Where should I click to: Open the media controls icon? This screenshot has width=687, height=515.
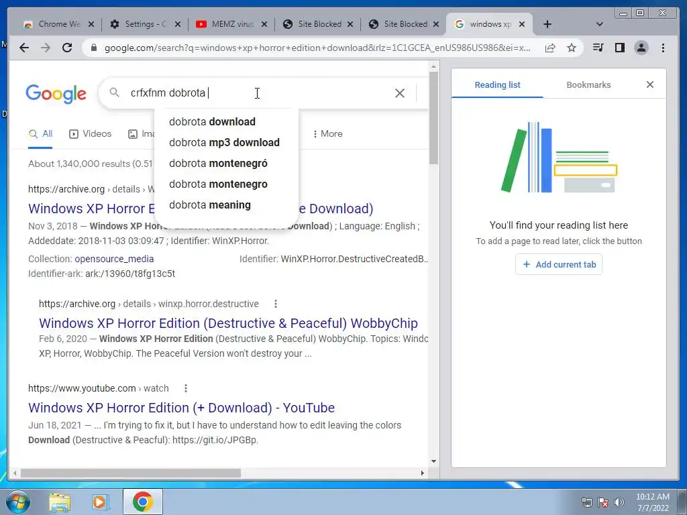(x=598, y=48)
